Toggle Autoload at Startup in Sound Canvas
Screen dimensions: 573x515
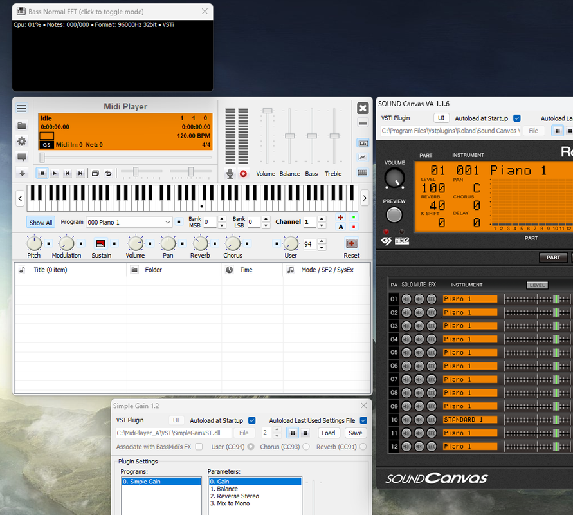tap(516, 118)
